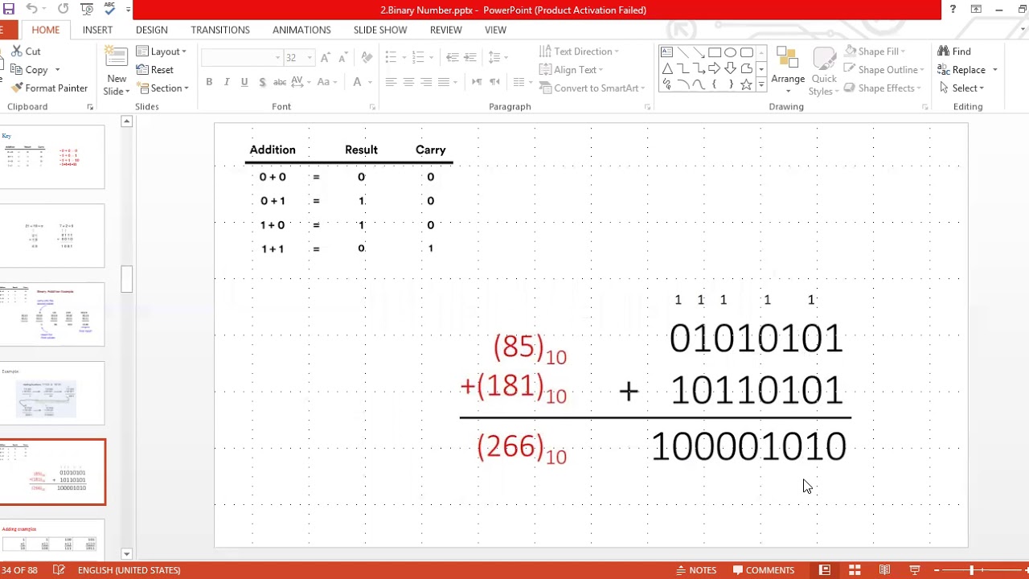Decrease the list indent level
1029x579 pixels.
click(x=452, y=57)
